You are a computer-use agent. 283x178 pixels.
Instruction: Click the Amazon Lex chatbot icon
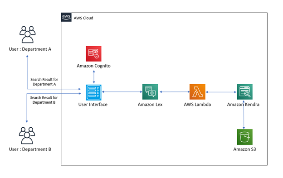pos(150,91)
